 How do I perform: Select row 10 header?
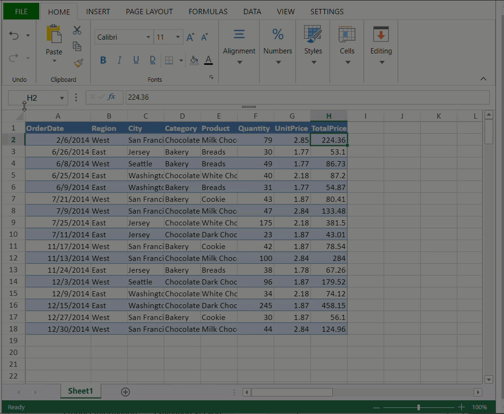click(13, 234)
